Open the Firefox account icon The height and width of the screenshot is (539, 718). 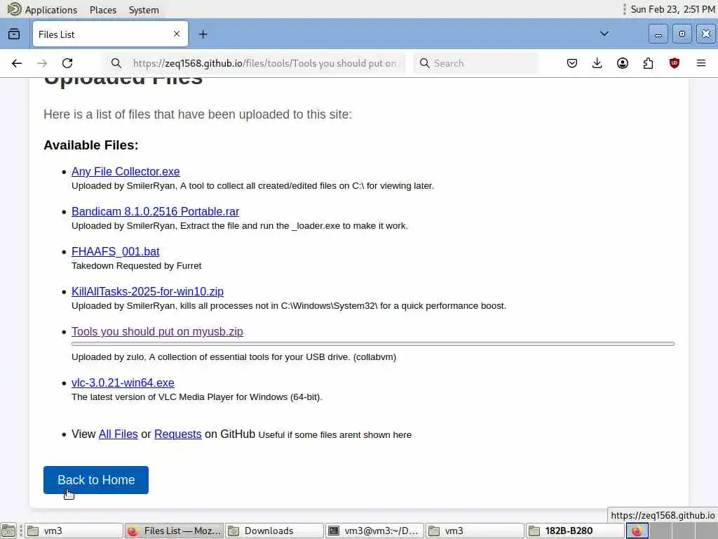pos(623,63)
